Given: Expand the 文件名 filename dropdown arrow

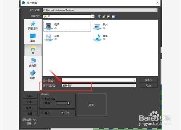Looking at the screenshot, I should (134, 80).
